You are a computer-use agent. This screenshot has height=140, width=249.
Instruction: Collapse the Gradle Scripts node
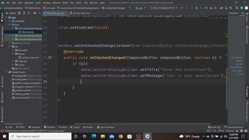pos(6,72)
